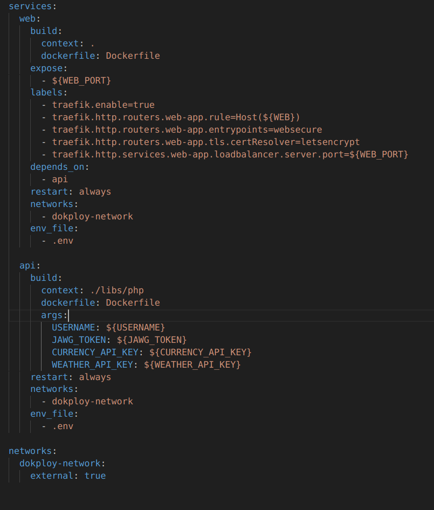Click the USERNAME build argument line
The height and width of the screenshot is (510, 434).
(x=108, y=327)
